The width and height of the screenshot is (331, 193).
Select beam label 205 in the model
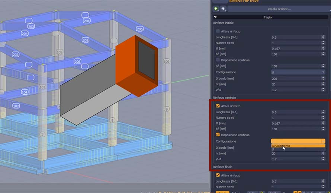[x=140, y=29]
